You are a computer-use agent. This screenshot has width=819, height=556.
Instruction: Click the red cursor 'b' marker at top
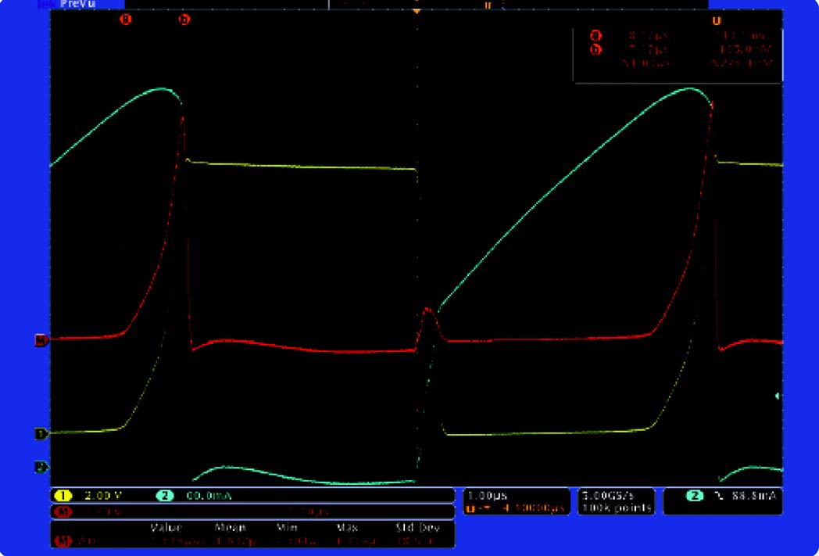pyautogui.click(x=184, y=19)
